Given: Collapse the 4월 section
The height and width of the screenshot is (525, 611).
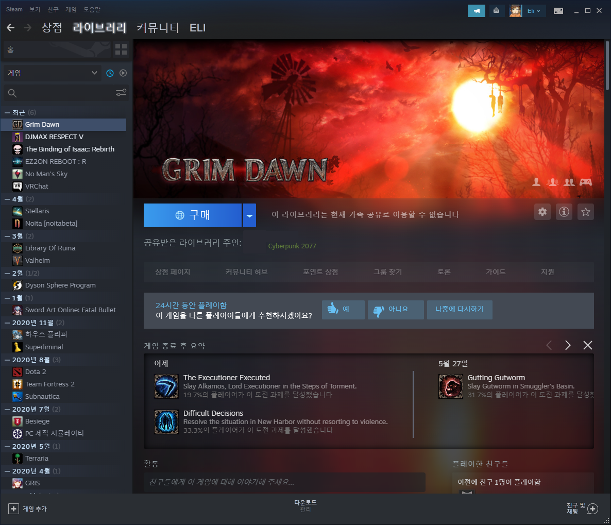Looking at the screenshot, I should (7, 199).
